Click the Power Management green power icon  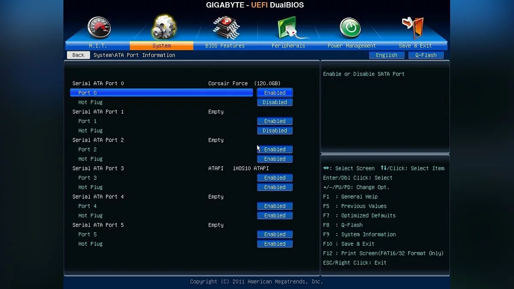(350, 28)
